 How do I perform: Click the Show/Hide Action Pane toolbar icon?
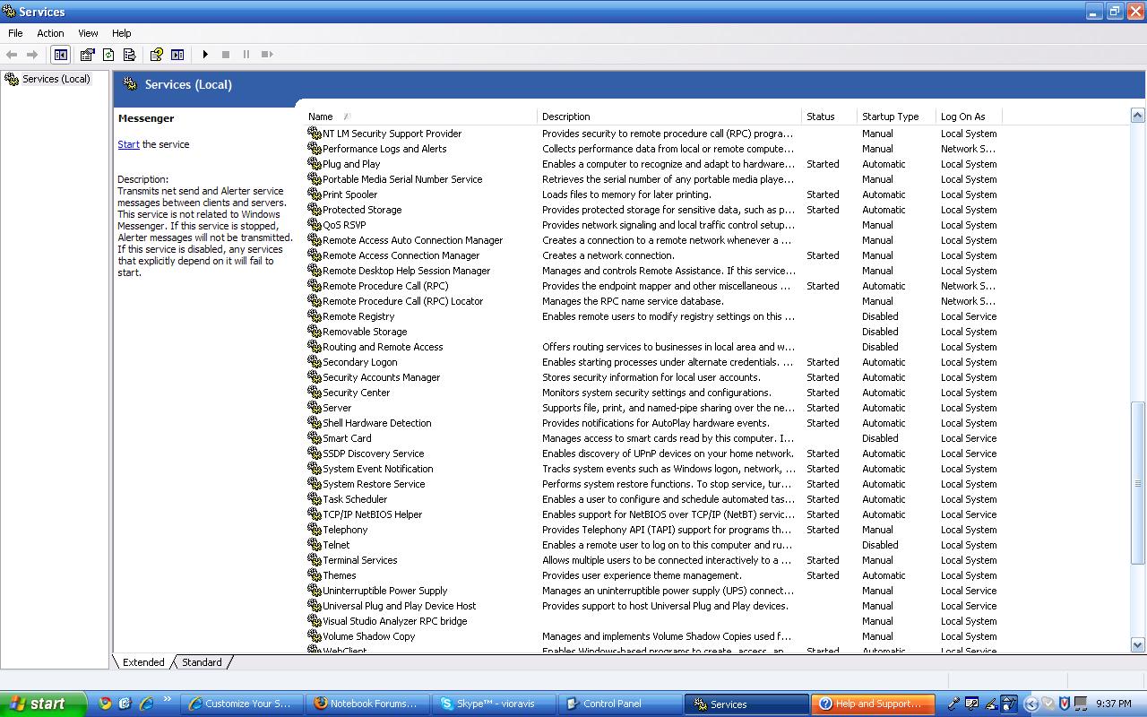177,55
